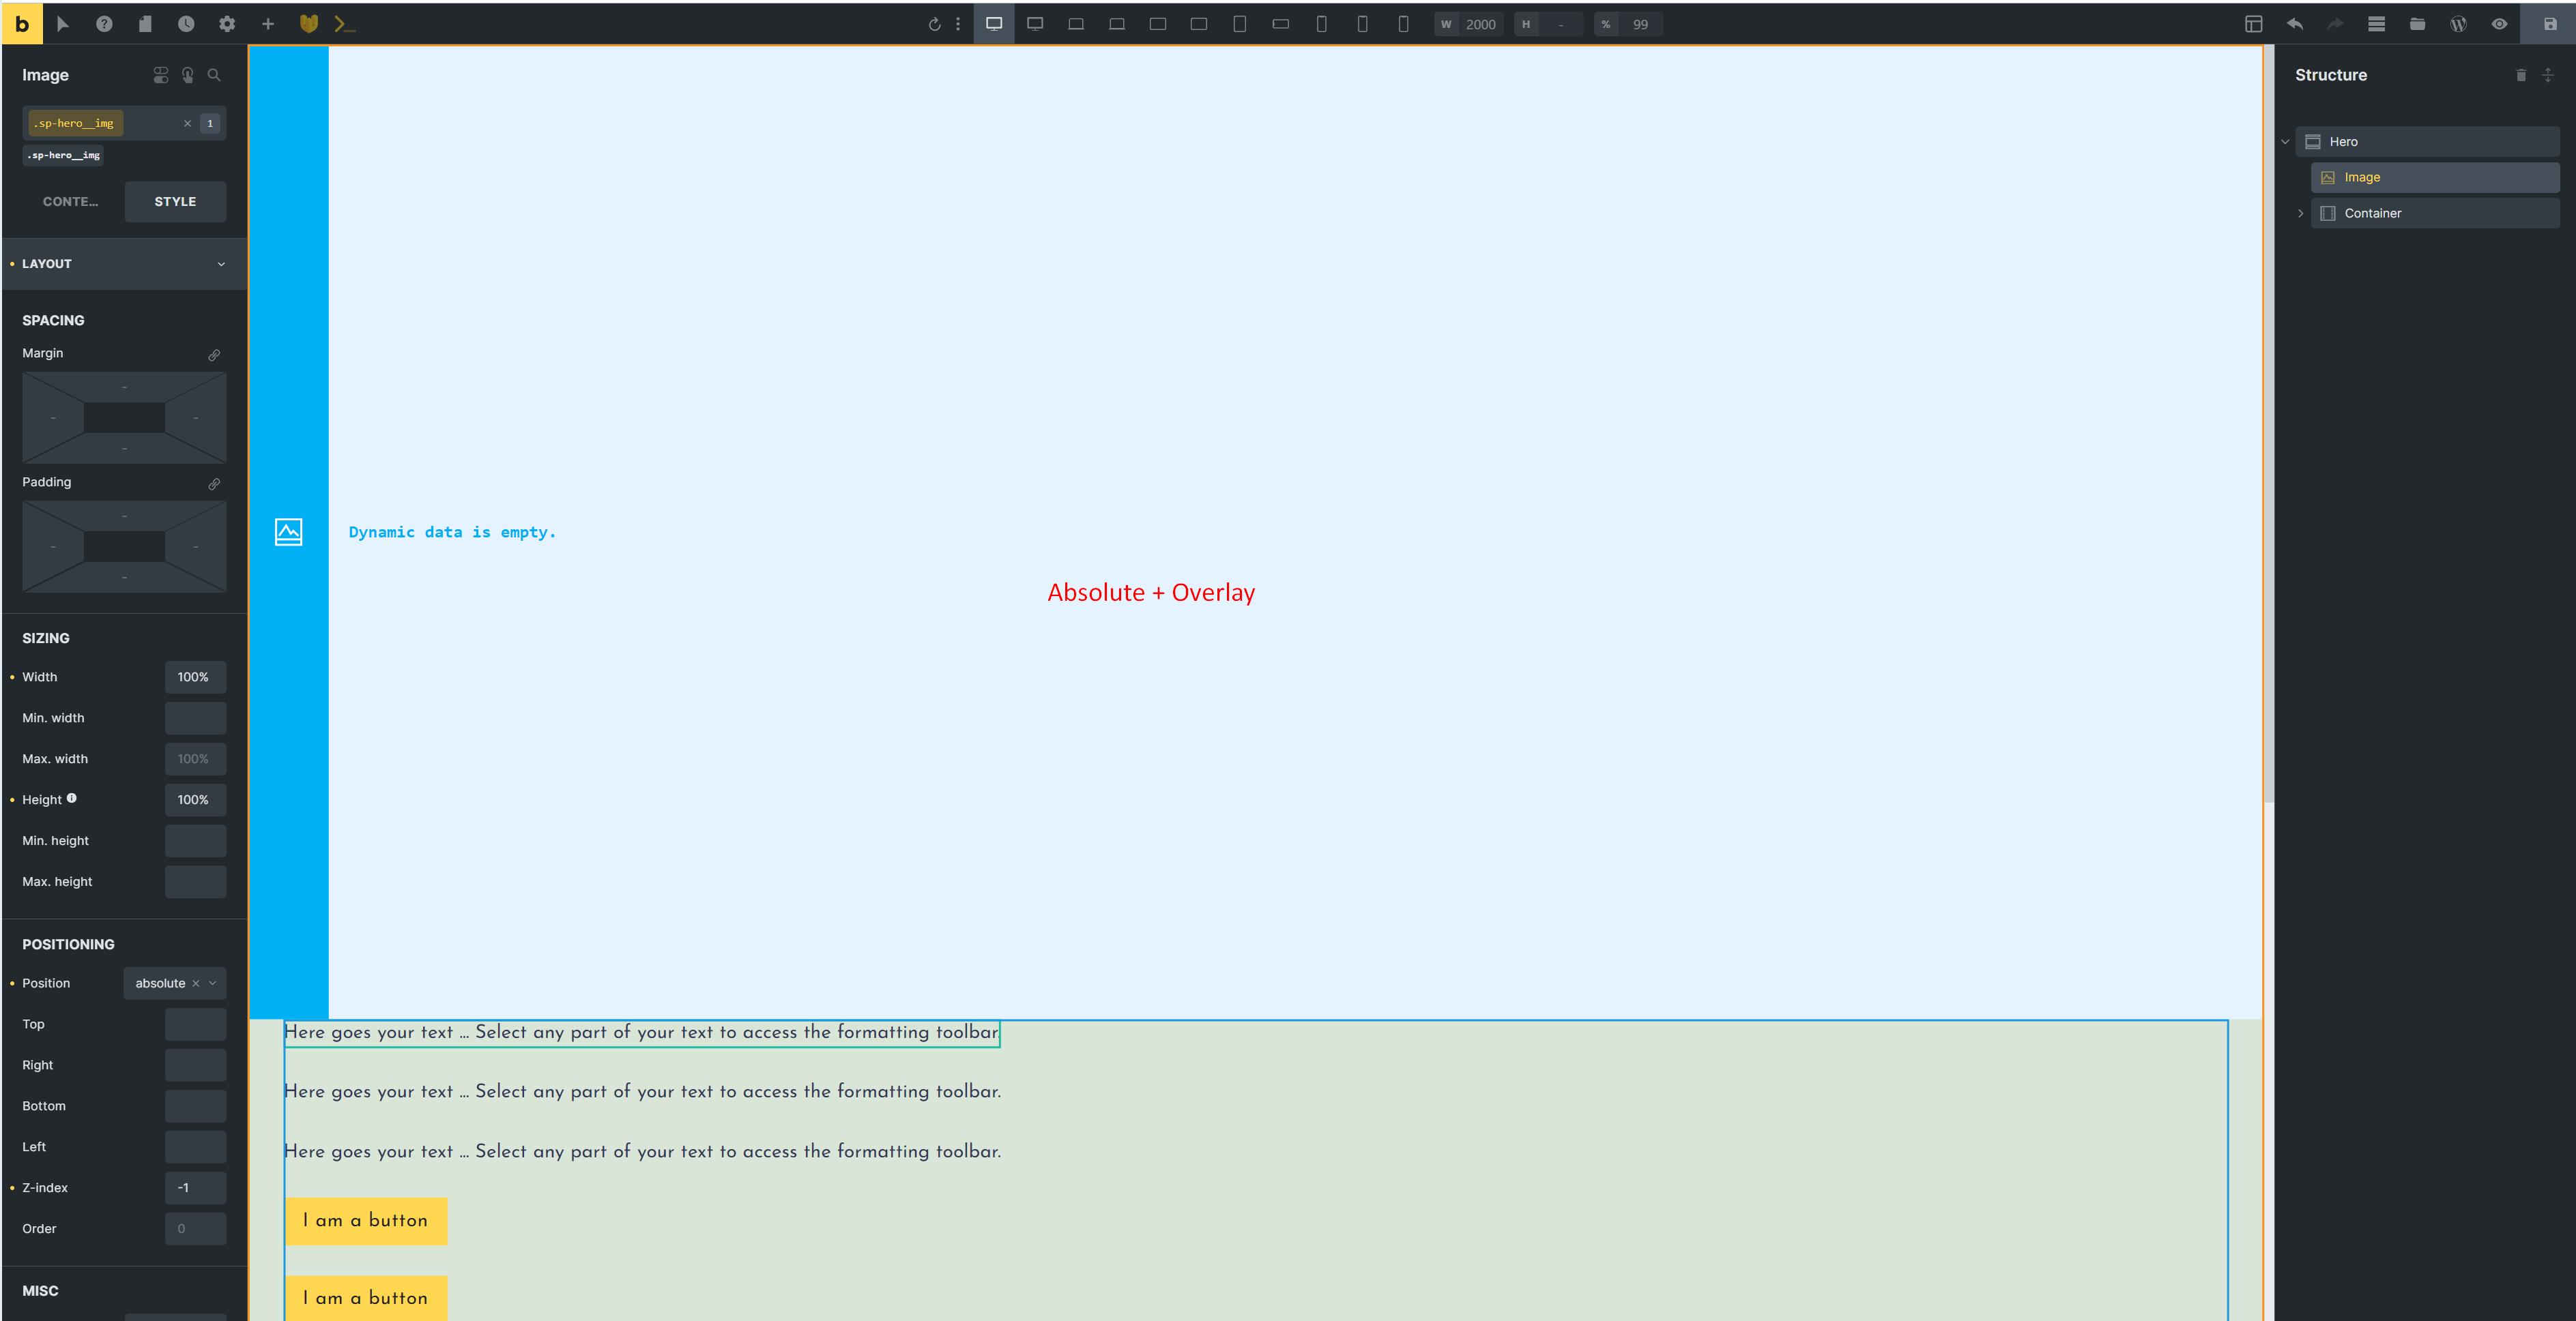Open the Position dropdown set to absolute
This screenshot has width=2576, height=1321.
tap(174, 983)
